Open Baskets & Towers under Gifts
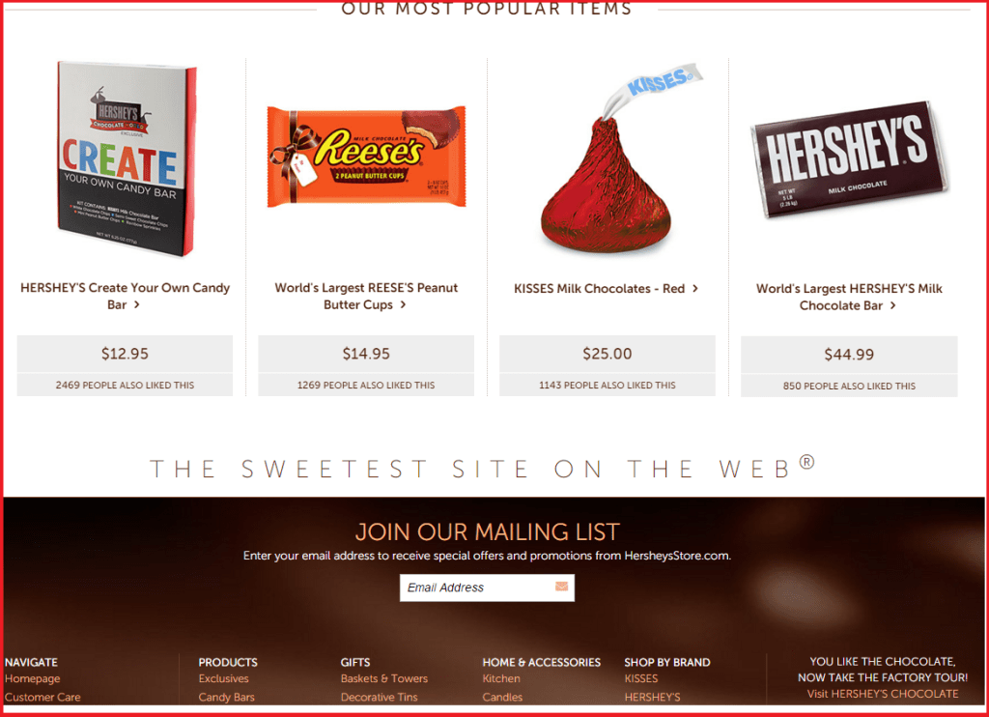This screenshot has width=989, height=717. [x=384, y=678]
